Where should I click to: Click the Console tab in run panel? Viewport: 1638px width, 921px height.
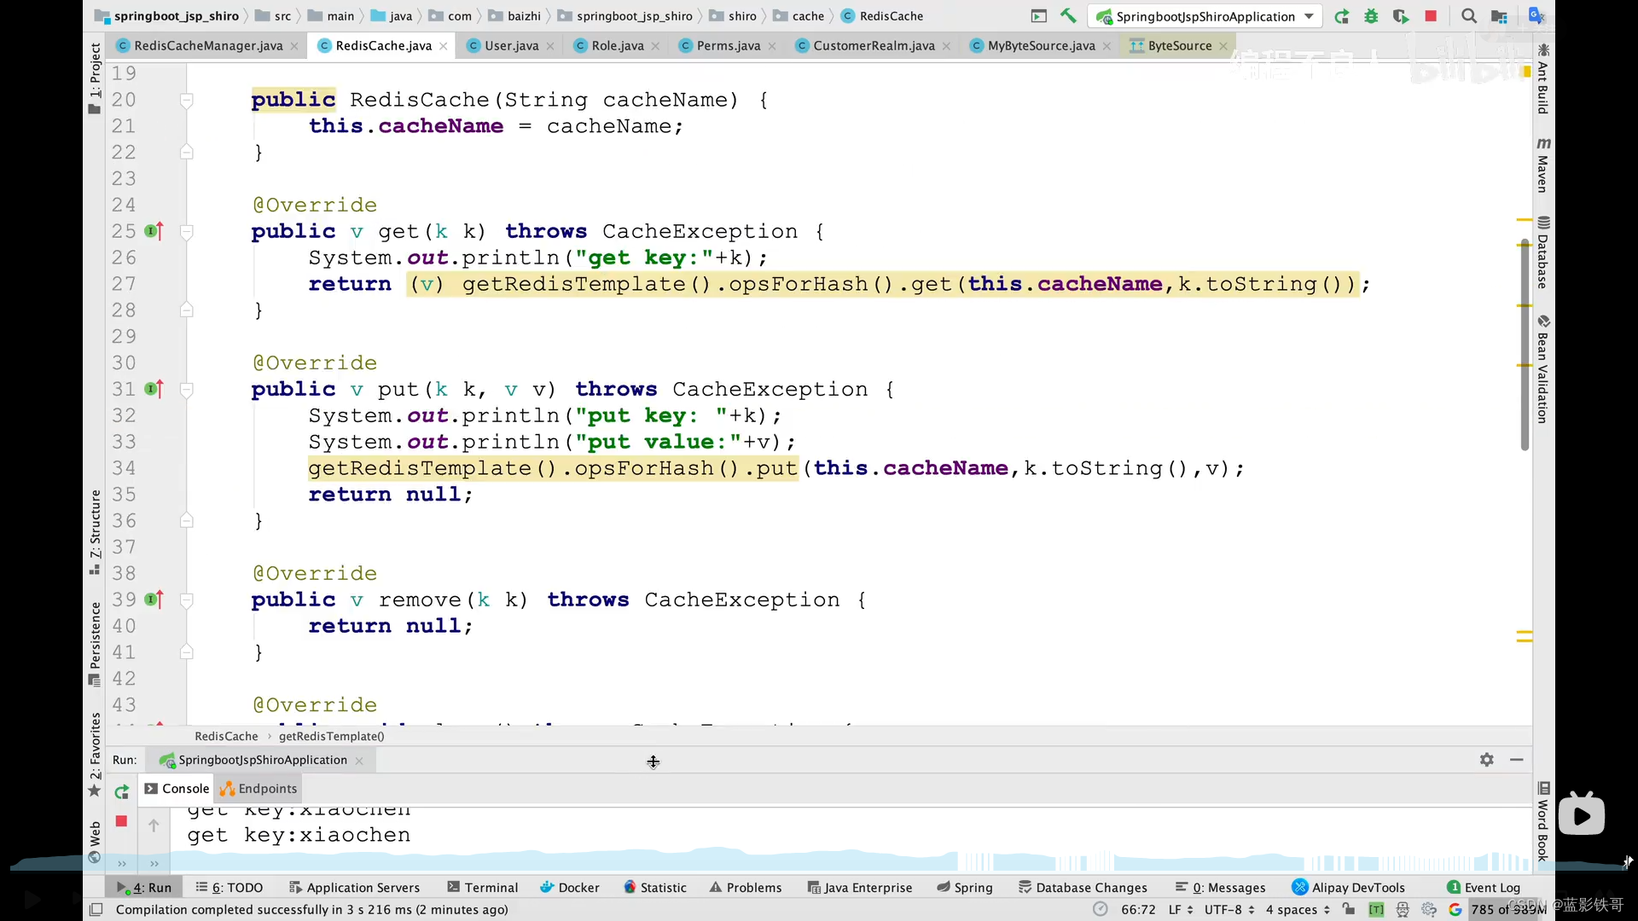[184, 787]
